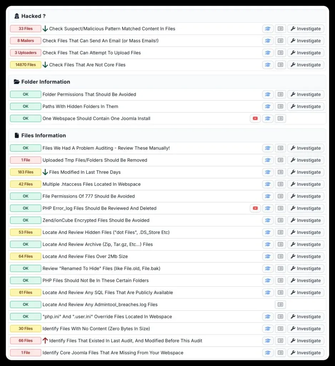Screen dimensions: 335x366
Task: Investigate files that can attempt uploads
Action: (x=306, y=53)
